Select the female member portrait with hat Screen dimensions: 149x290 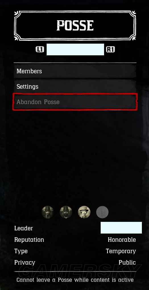pyautogui.click(x=84, y=212)
